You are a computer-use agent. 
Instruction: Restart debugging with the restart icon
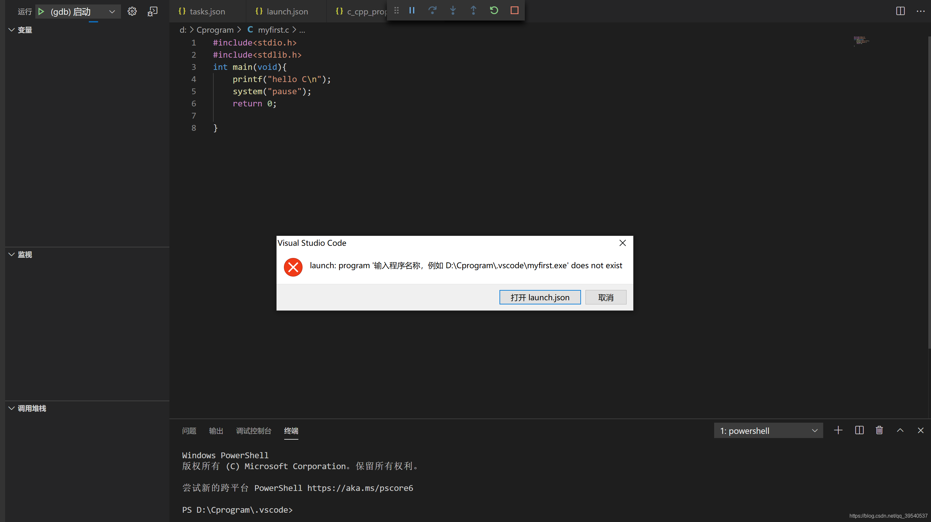coord(494,11)
